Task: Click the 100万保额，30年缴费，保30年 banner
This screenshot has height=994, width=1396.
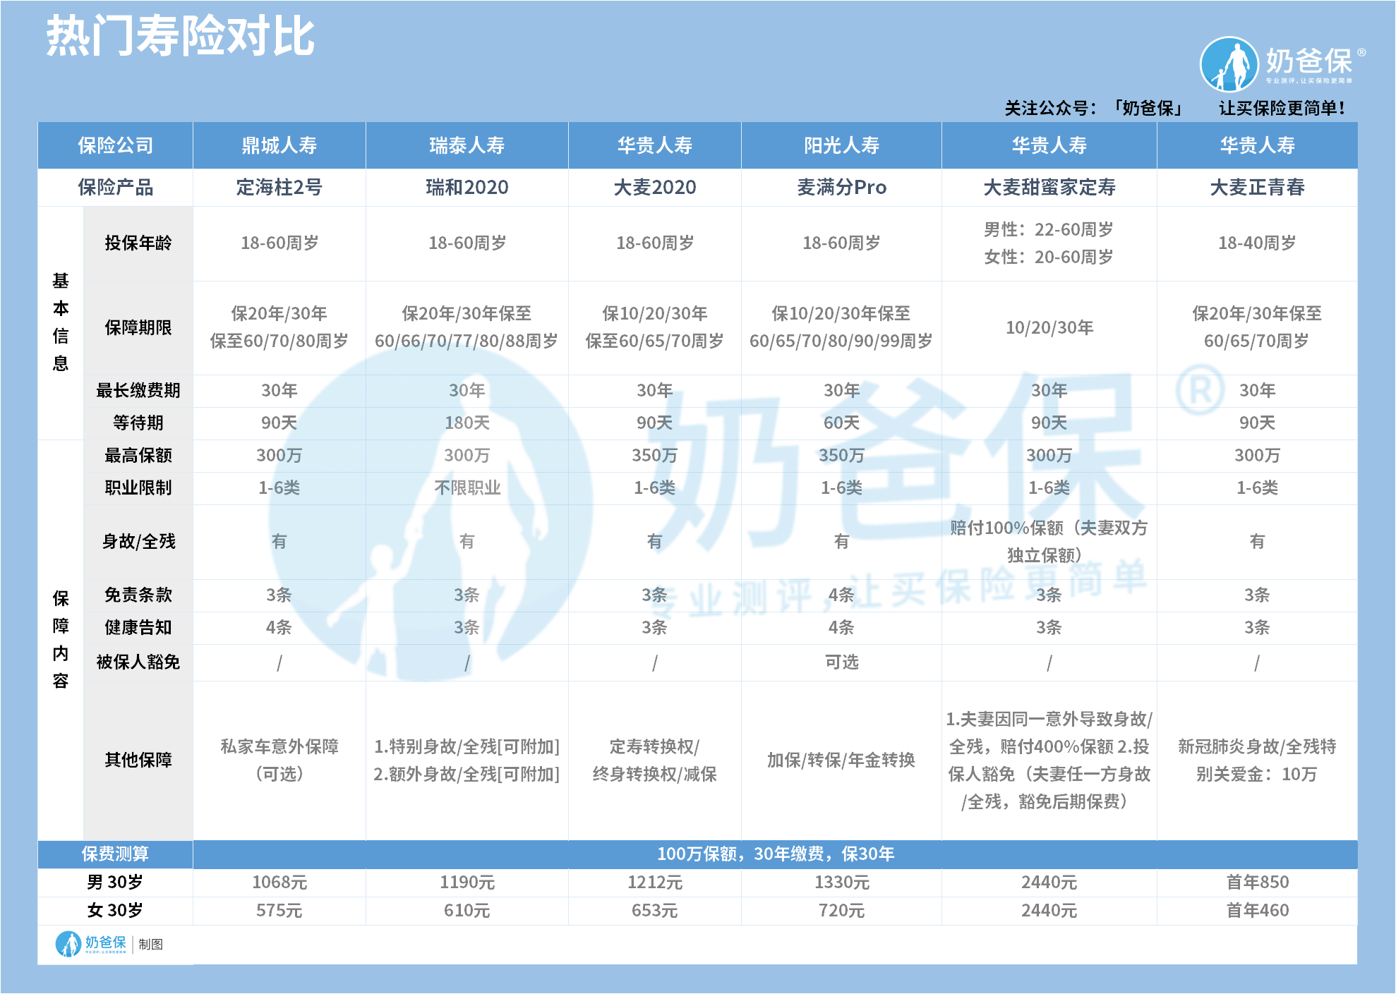Action: [x=776, y=854]
